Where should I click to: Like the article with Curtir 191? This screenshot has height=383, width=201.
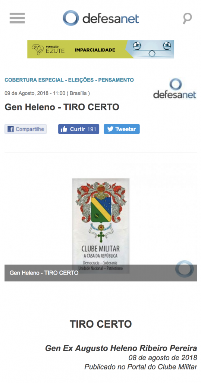[78, 129]
